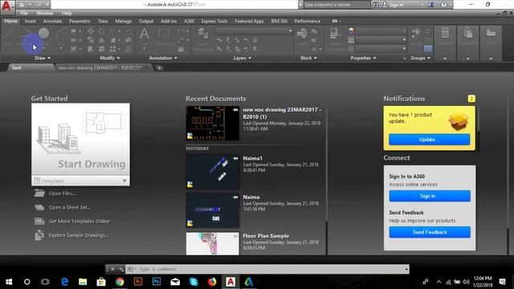Expand the Groups panel dropdown
514x289 pixels.
421,58
